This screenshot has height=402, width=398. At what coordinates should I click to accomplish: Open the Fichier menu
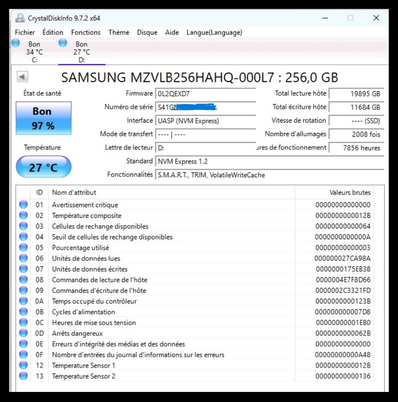click(25, 33)
